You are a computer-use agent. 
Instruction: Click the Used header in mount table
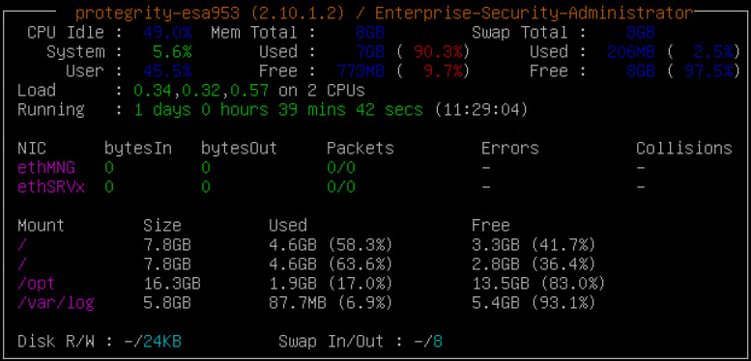[x=288, y=225]
